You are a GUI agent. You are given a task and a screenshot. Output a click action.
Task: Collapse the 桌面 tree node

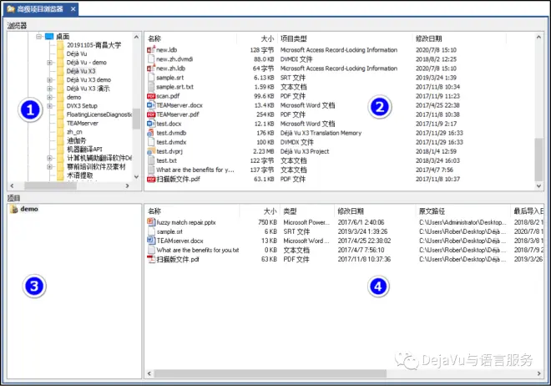(x=38, y=37)
